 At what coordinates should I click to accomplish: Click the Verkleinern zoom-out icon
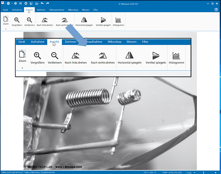click(30, 20)
